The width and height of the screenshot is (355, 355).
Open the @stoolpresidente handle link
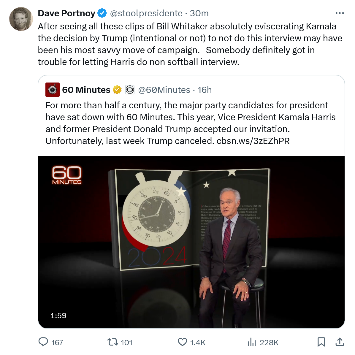point(146,13)
